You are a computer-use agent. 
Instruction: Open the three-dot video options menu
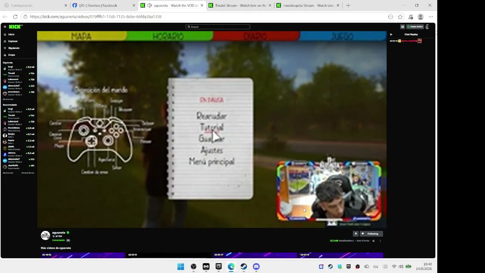pyautogui.click(x=380, y=241)
